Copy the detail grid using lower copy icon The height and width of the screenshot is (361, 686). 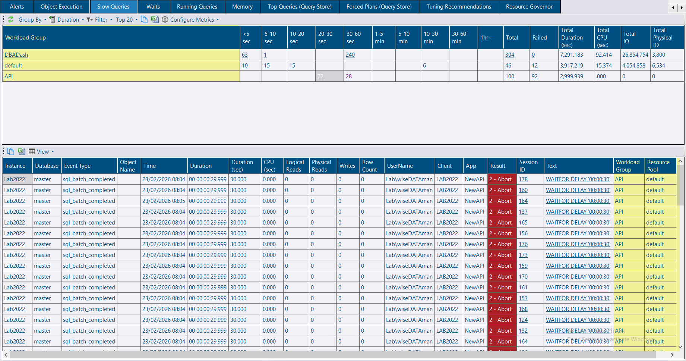tap(11, 151)
